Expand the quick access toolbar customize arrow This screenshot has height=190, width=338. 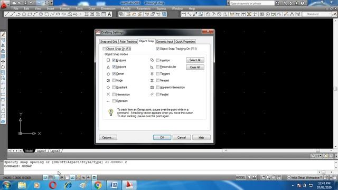click(52, 3)
